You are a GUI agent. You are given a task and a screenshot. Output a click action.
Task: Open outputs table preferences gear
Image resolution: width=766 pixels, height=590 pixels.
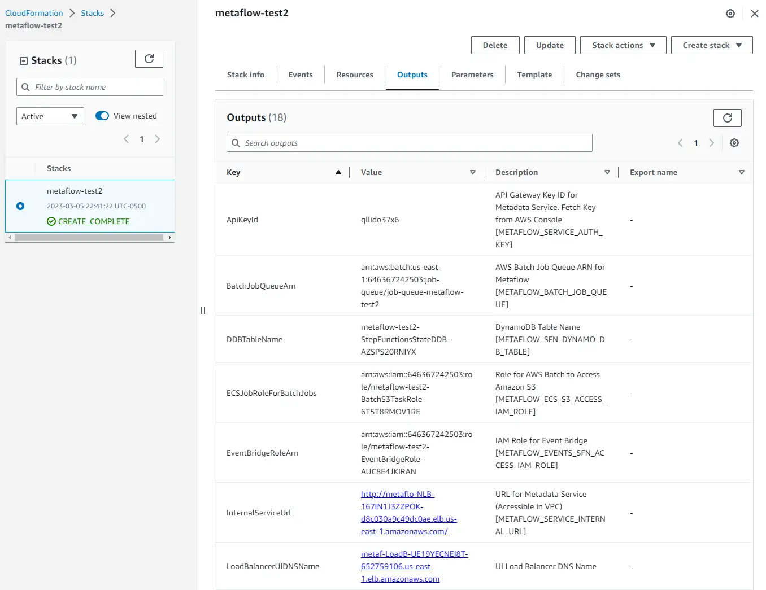[x=734, y=143]
